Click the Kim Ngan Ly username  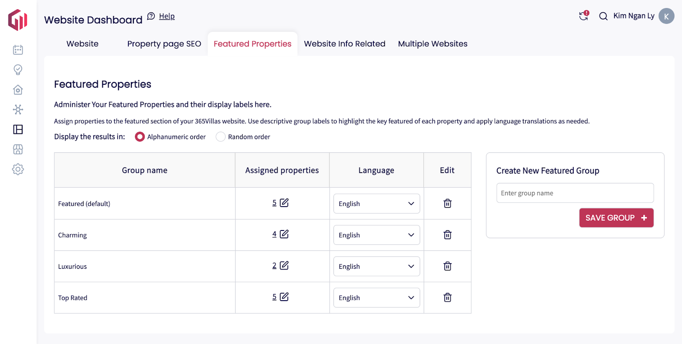[634, 16]
